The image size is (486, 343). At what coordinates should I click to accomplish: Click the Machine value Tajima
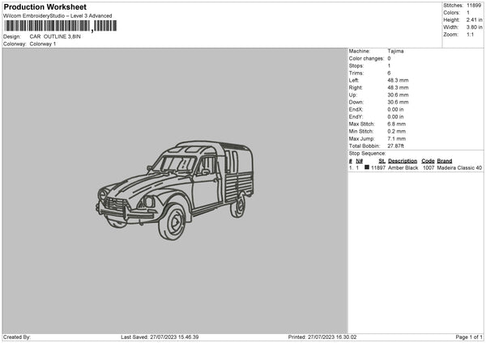396,51
